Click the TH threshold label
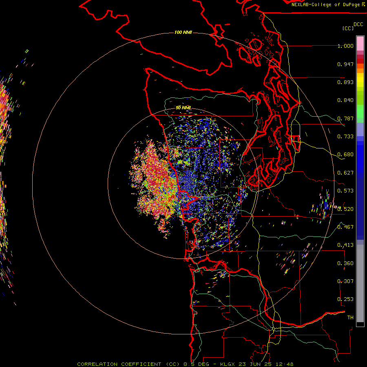Image resolution: width=367 pixels, height=367 pixels. [350, 318]
